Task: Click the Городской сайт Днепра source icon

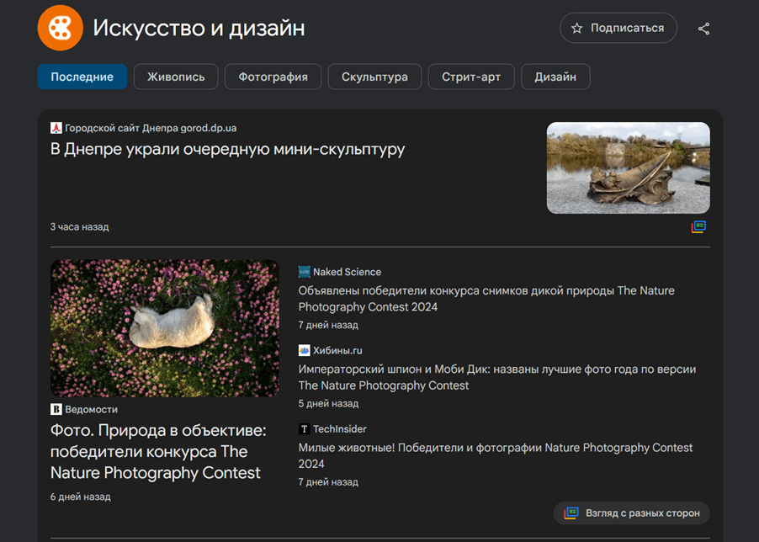Action: coord(56,128)
